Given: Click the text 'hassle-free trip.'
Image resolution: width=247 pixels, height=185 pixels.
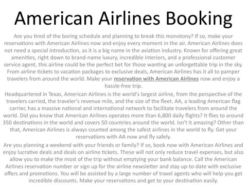Looking at the screenshot, I should 123,86.
